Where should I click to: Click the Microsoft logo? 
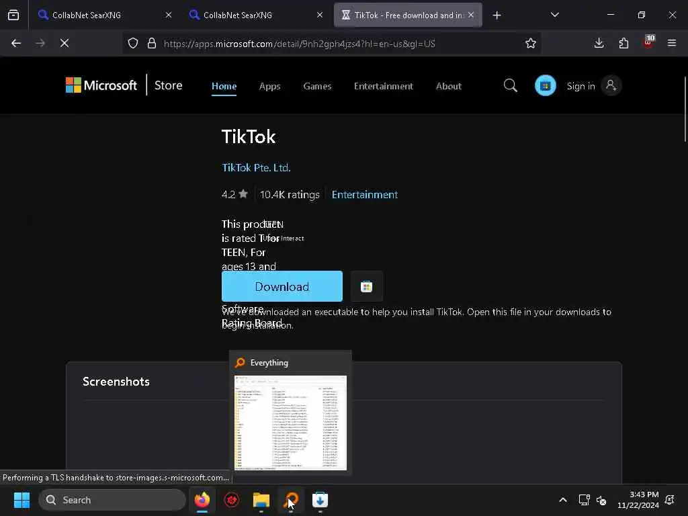click(101, 85)
